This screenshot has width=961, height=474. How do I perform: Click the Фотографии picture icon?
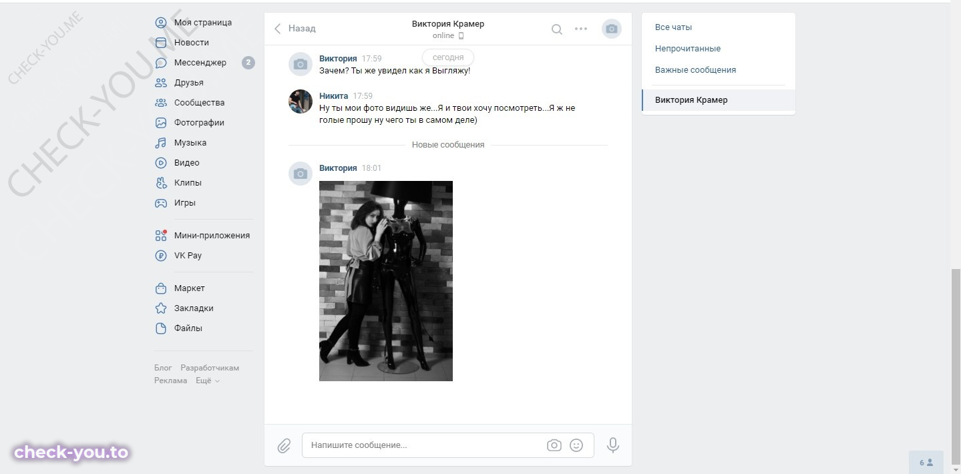[161, 123]
